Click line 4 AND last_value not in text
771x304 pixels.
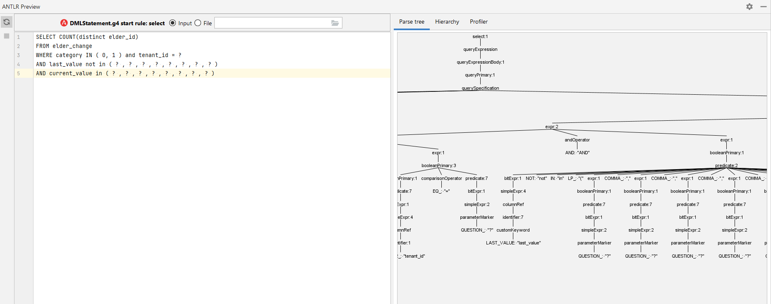point(127,64)
